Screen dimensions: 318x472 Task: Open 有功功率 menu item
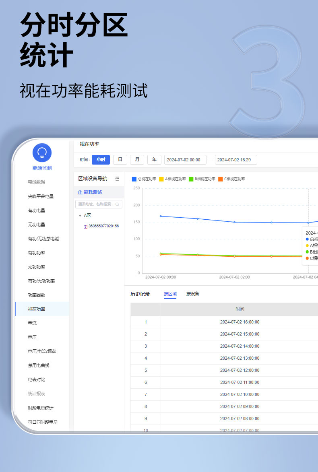37,253
